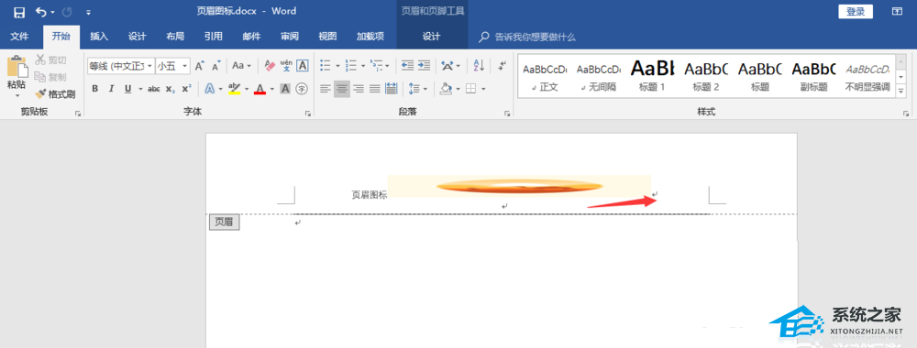The width and height of the screenshot is (917, 348).
Task: Open the font size dropdown showing 小五
Action: click(173, 66)
